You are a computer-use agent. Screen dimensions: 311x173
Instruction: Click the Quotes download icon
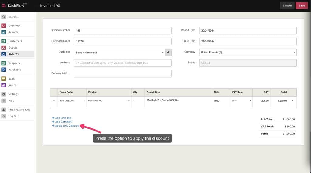click(4, 48)
